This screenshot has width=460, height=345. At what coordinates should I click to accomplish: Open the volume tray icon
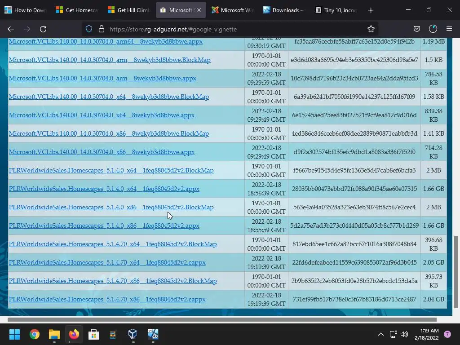404,334
